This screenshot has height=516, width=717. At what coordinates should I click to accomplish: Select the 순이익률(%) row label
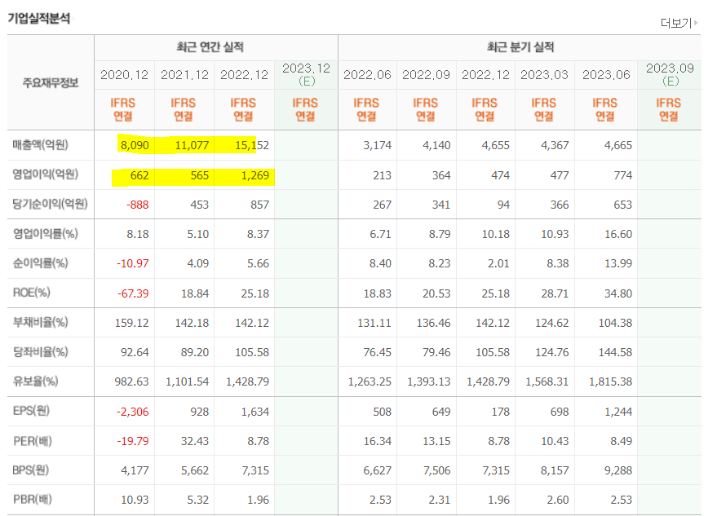click(41, 262)
